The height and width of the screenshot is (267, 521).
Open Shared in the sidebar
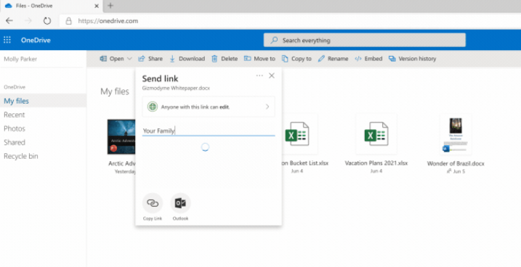15,142
